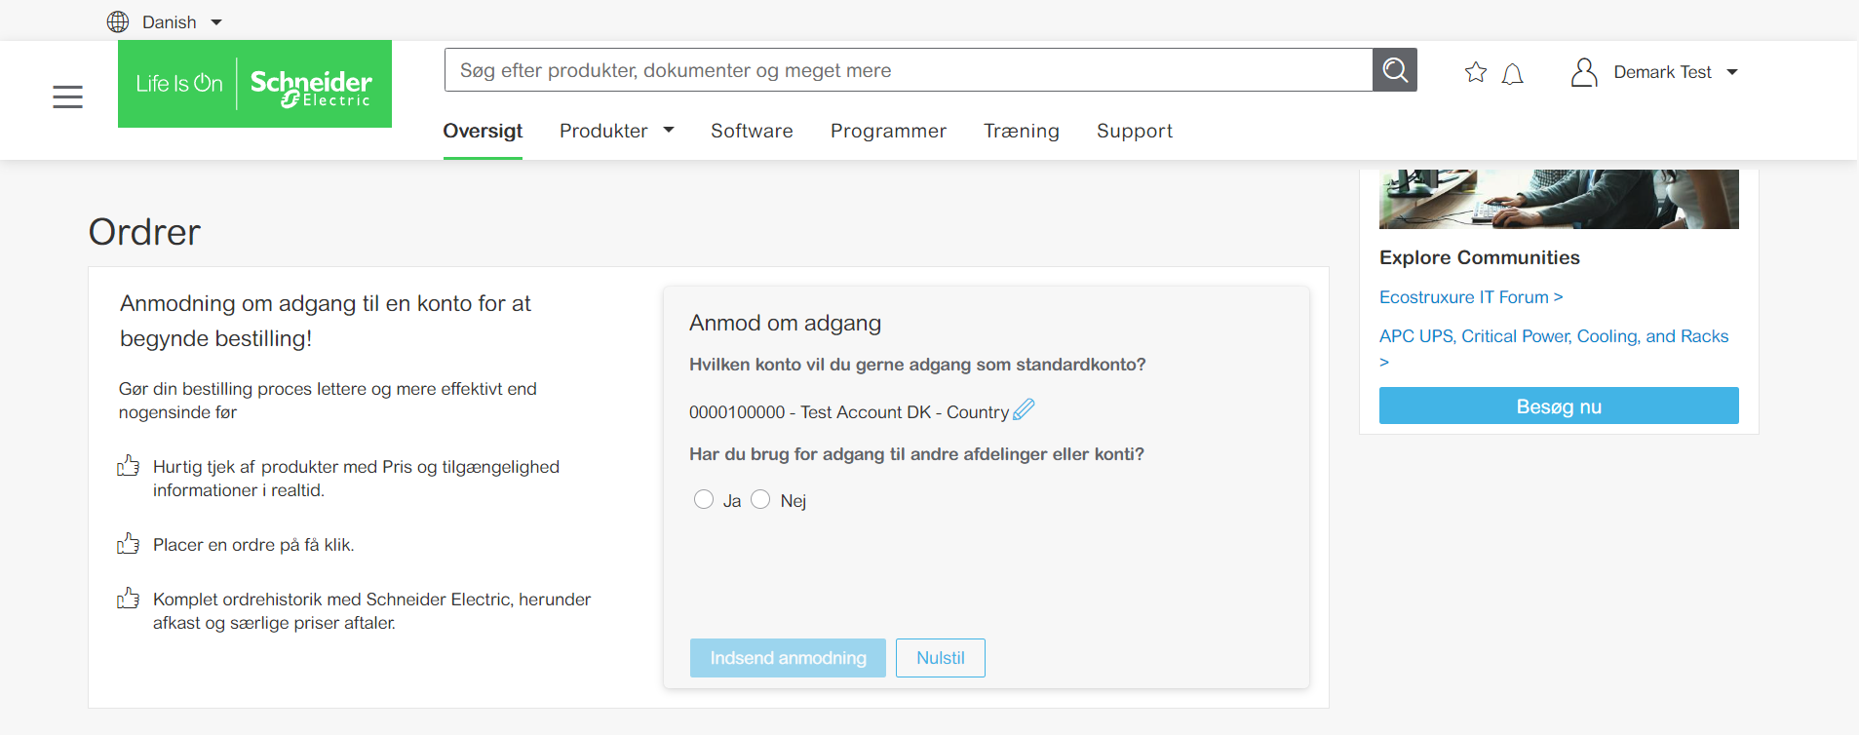Select the Ja radio button

(704, 499)
